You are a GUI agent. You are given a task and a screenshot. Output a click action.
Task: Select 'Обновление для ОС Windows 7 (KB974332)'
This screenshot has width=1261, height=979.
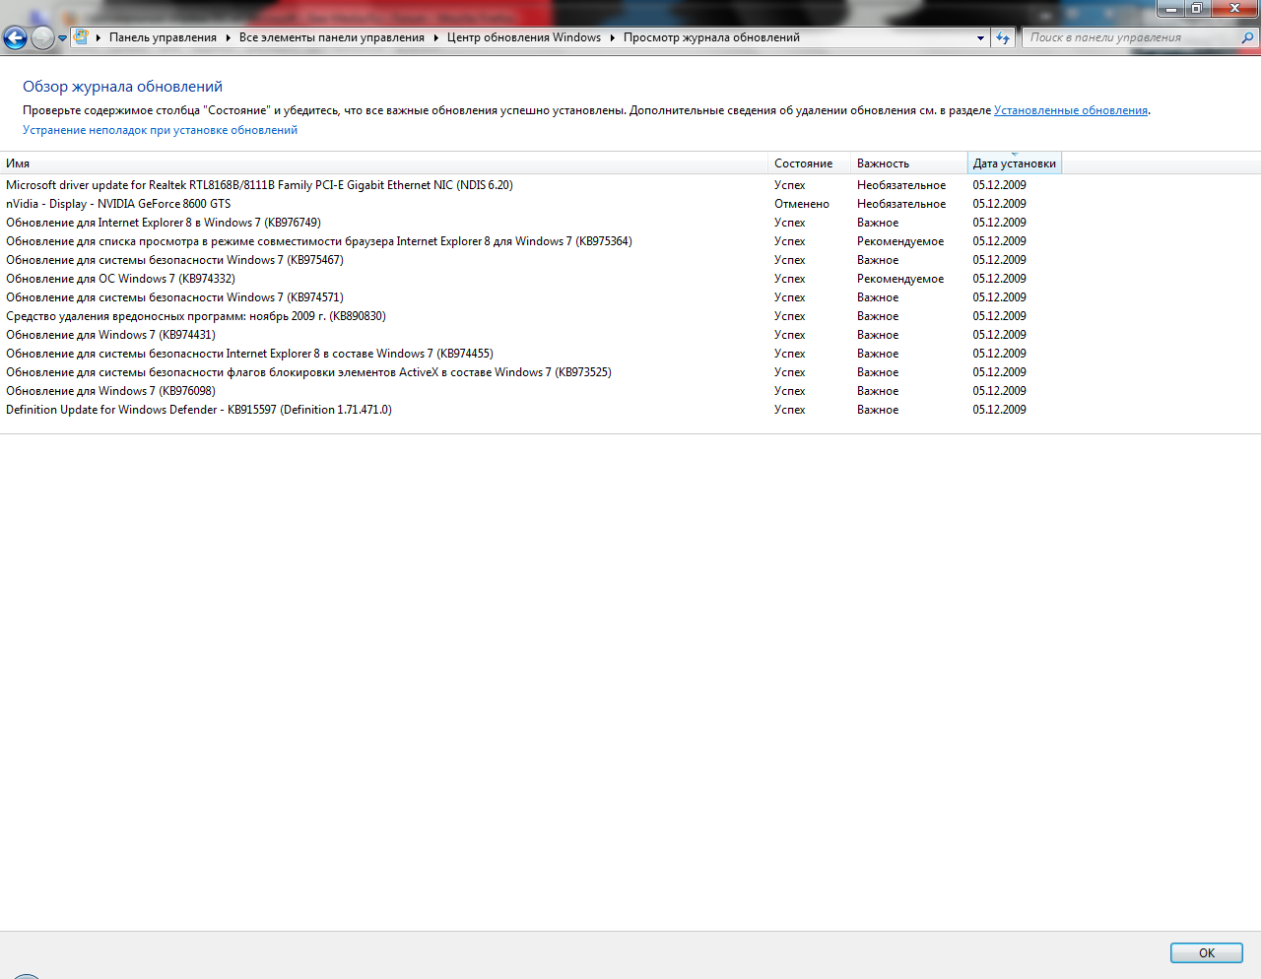click(x=532, y=279)
